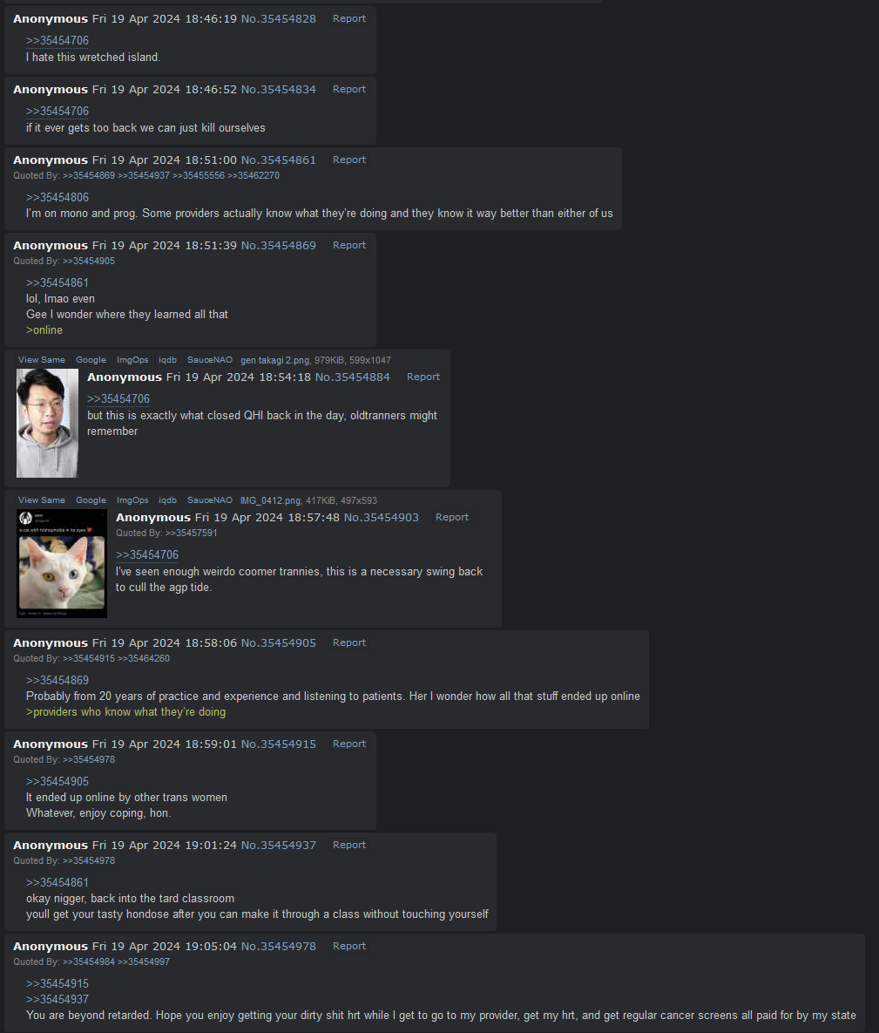This screenshot has width=879, height=1033.
Task: Click the View Same link above cat image
Action: pyautogui.click(x=42, y=500)
